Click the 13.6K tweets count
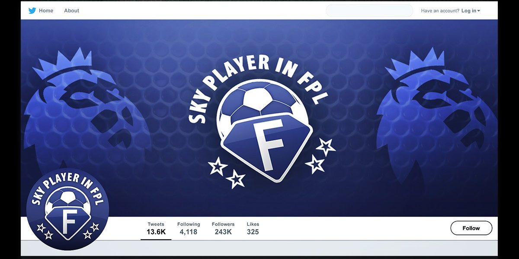Screen dimensions: 519x259 coord(156,232)
